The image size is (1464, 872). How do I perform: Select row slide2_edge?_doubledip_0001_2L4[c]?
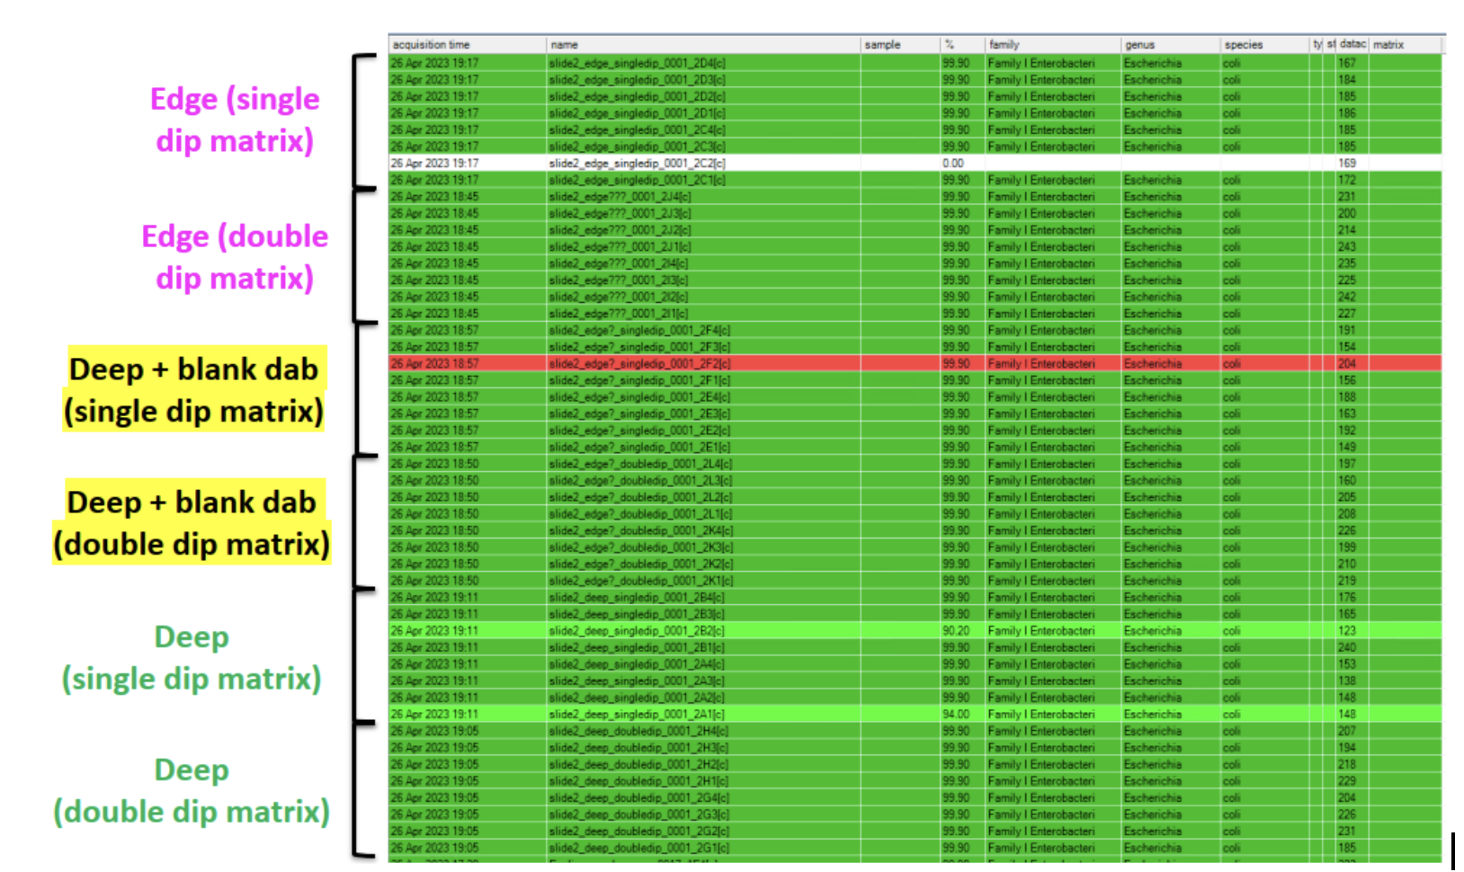point(915,464)
